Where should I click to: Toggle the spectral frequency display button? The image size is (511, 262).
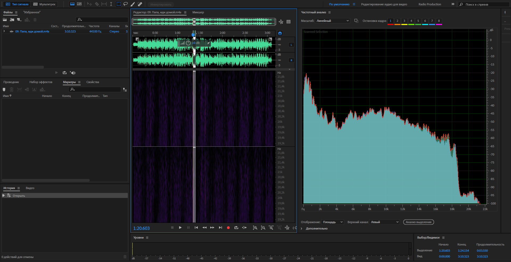point(72,4)
